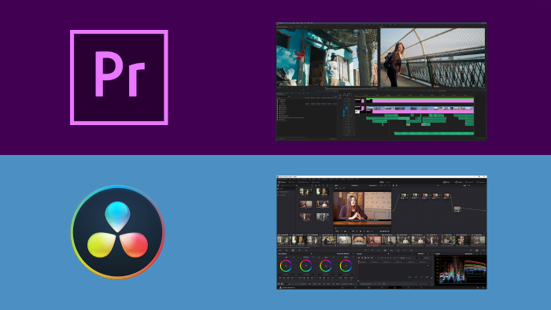Viewport: 551px width, 310px height.
Task: Switch to the highlighted Color page icon
Action: (395, 287)
